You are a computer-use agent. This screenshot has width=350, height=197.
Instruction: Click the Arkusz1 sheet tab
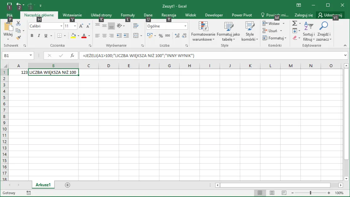tap(43, 185)
